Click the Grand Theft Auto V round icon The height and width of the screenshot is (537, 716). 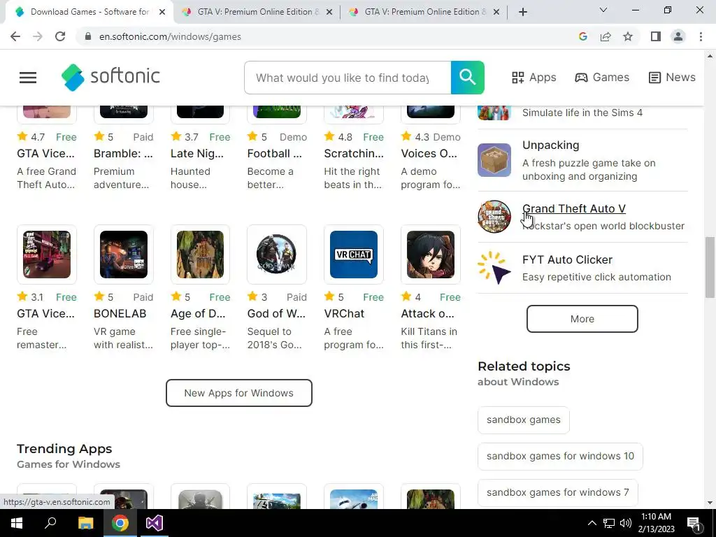click(494, 217)
